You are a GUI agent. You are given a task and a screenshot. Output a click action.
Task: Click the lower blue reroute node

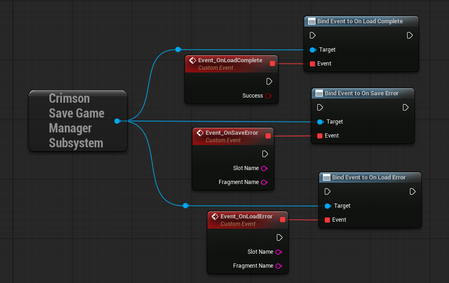click(186, 205)
